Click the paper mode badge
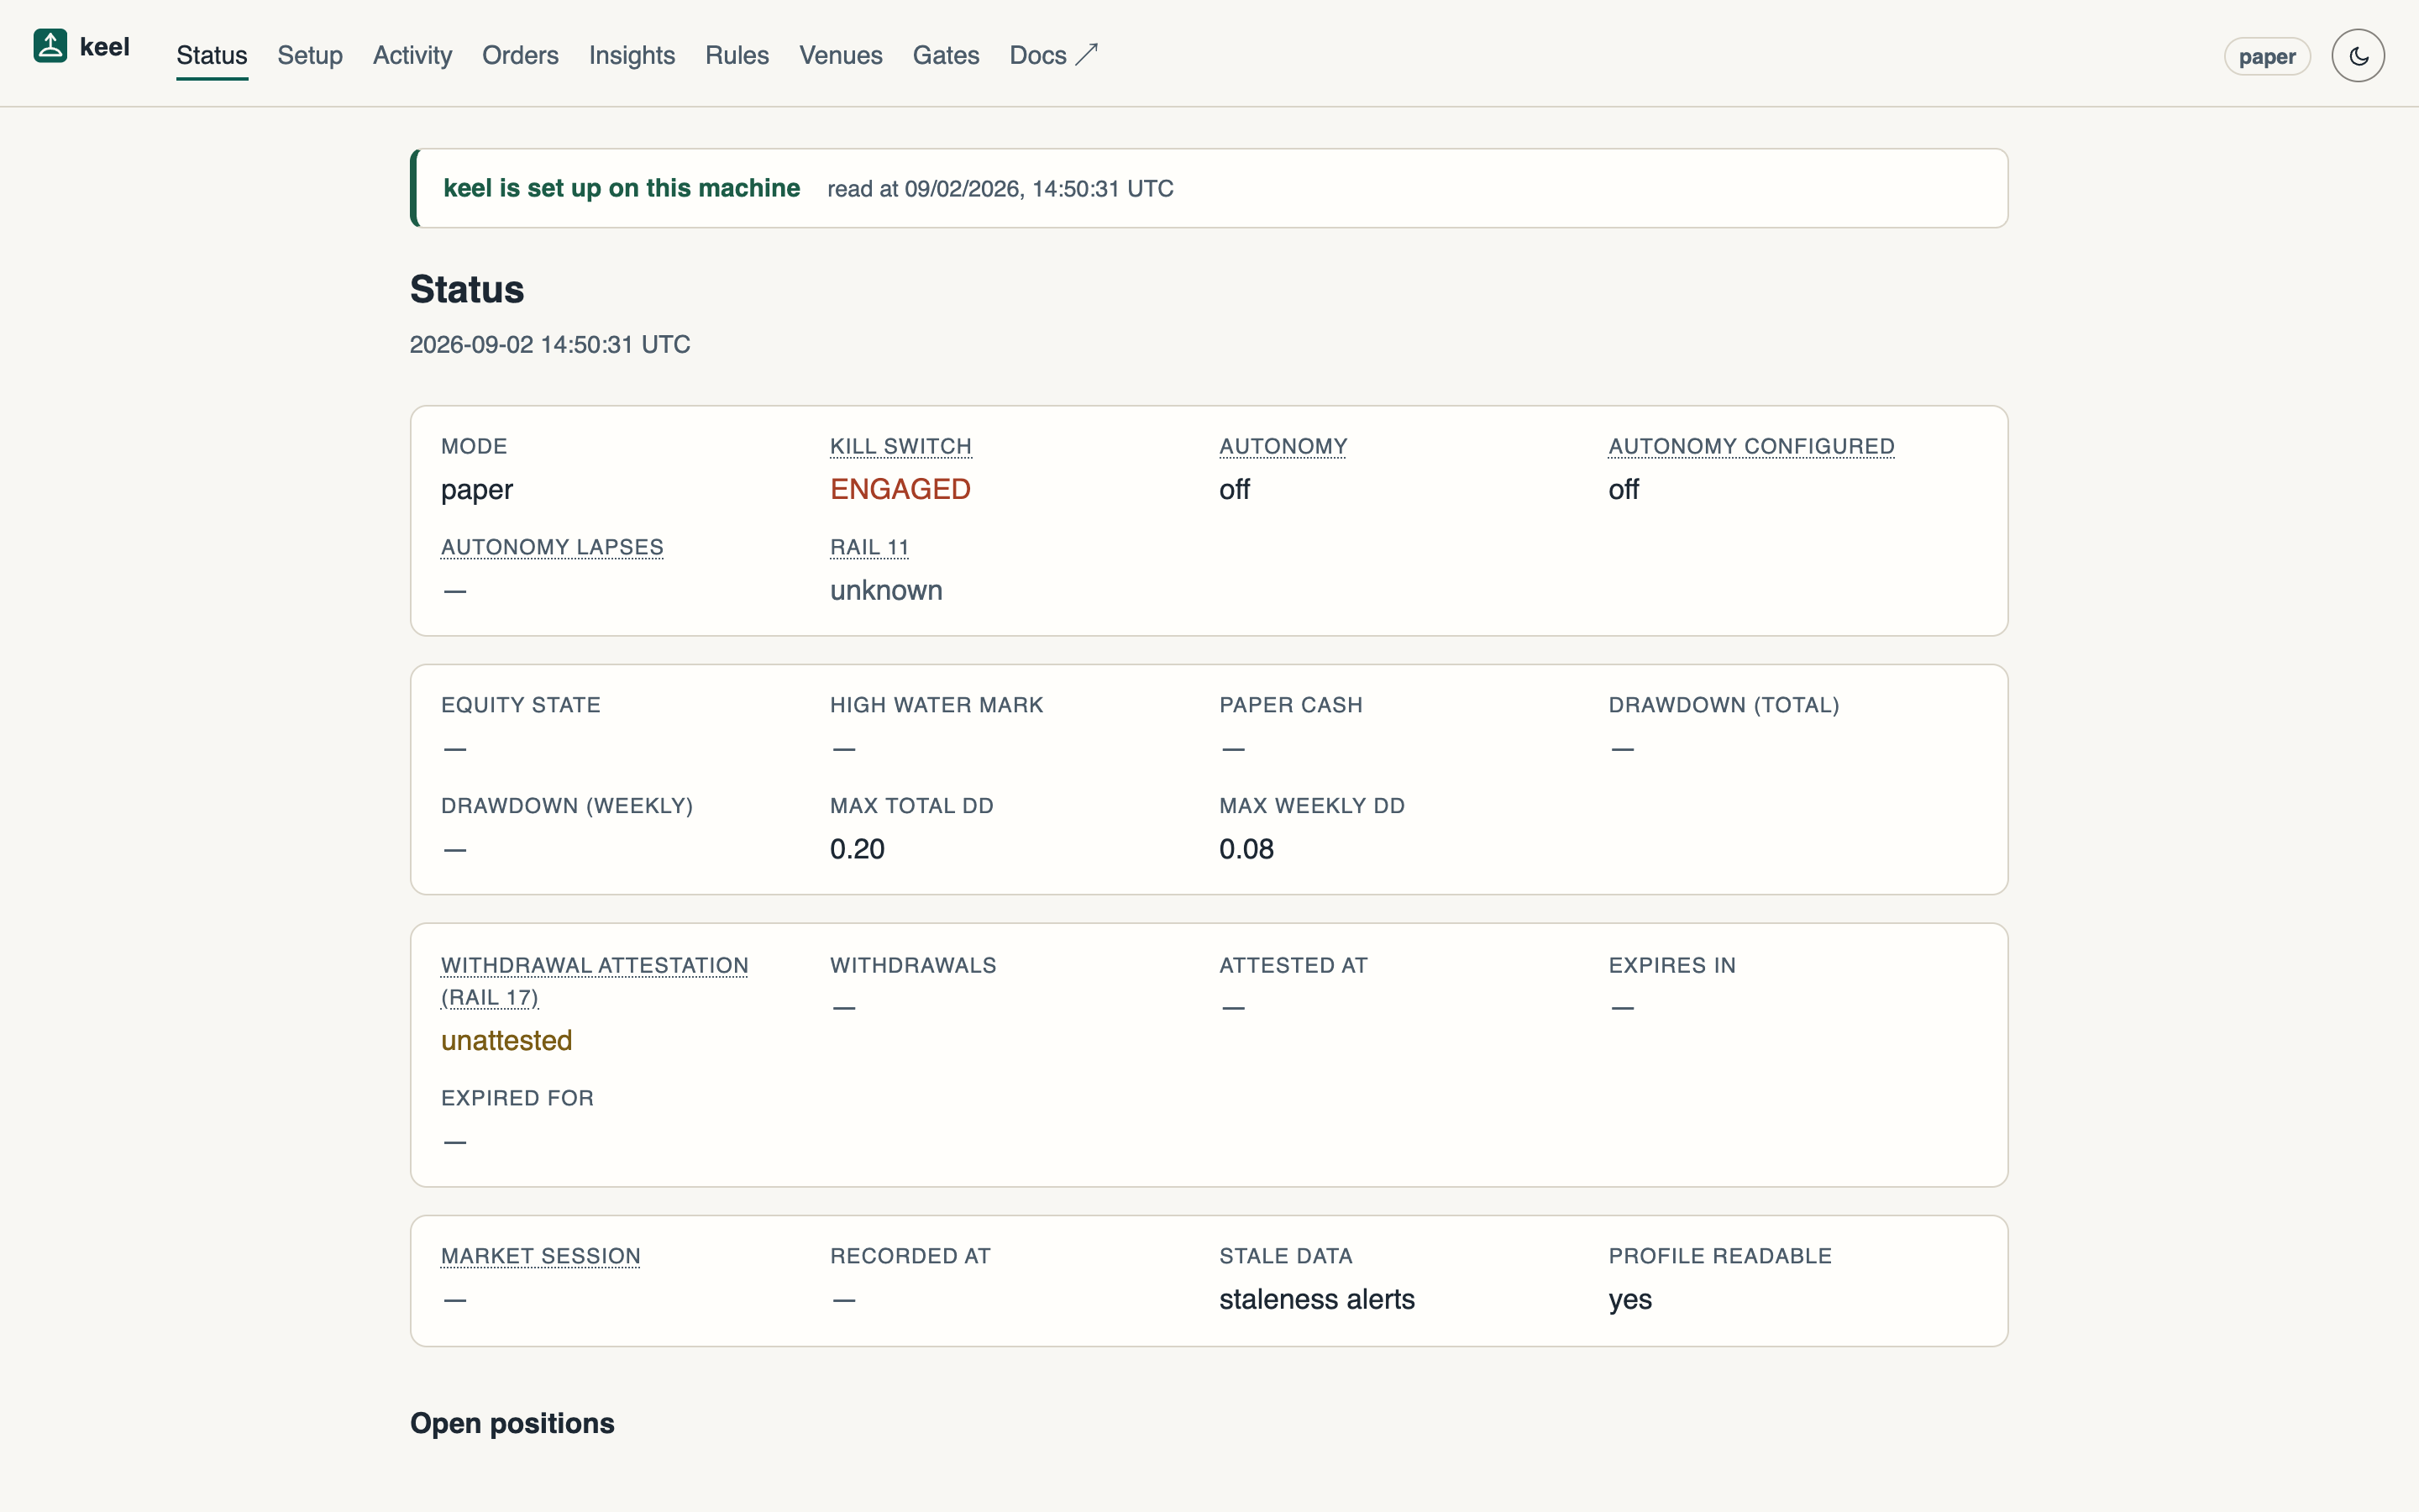Screen dimensions: 2419x1512 coord(2267,57)
